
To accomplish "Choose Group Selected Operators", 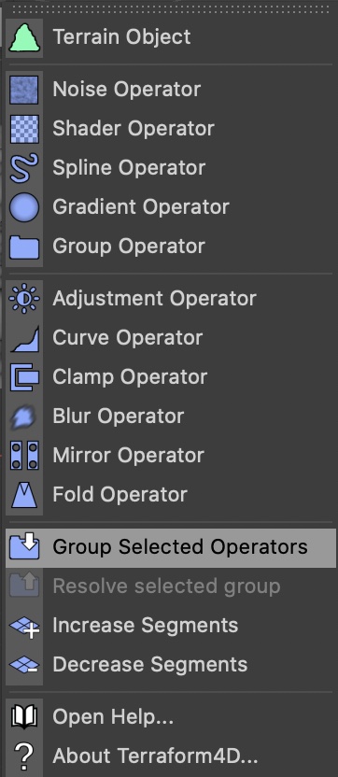I will 171,547.
